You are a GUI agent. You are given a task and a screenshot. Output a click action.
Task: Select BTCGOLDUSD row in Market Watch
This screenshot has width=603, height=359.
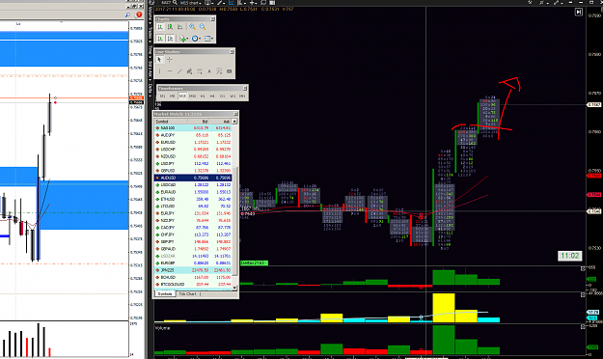click(x=193, y=285)
